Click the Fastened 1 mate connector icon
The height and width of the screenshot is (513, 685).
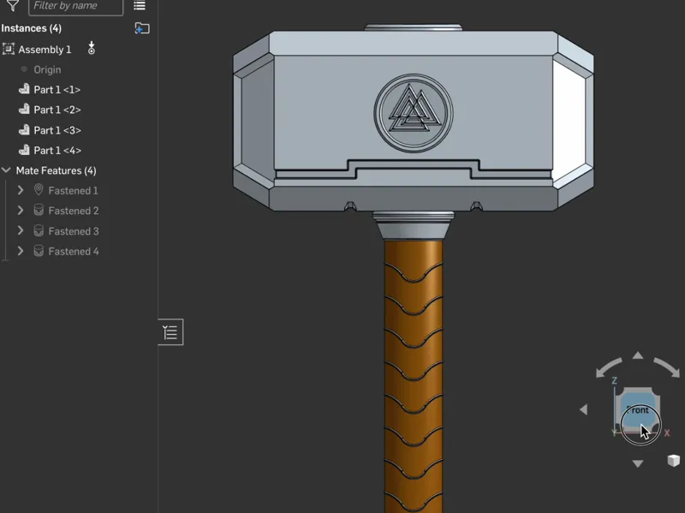pos(39,189)
